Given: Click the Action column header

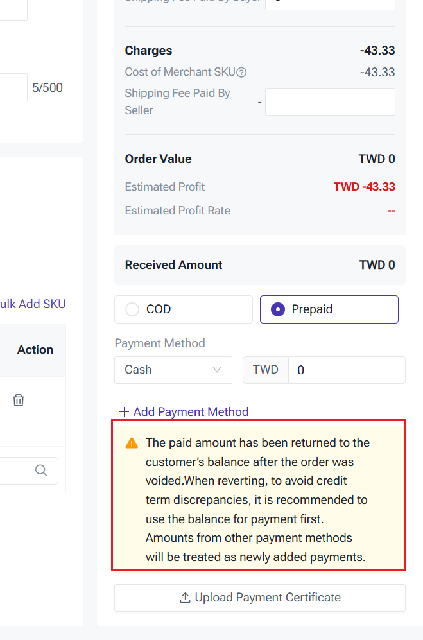Looking at the screenshot, I should pos(35,350).
